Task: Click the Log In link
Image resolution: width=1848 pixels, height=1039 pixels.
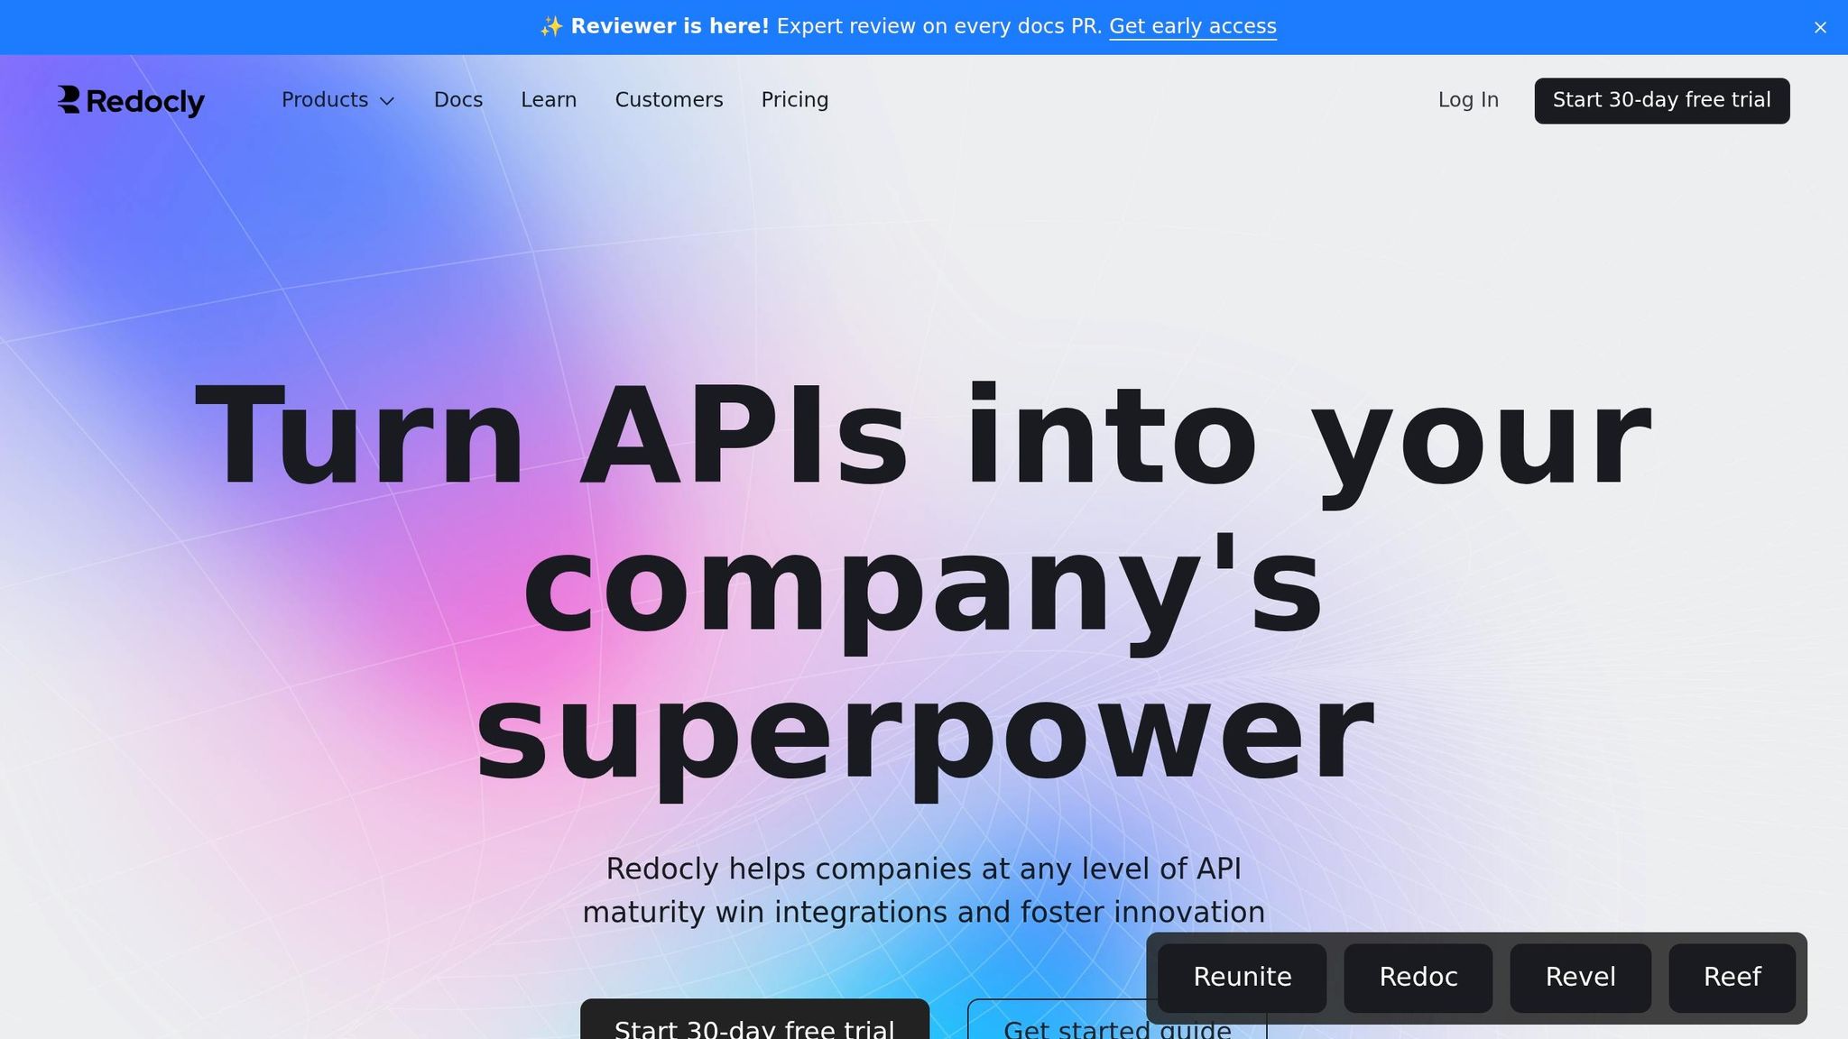Action: coord(1468,100)
